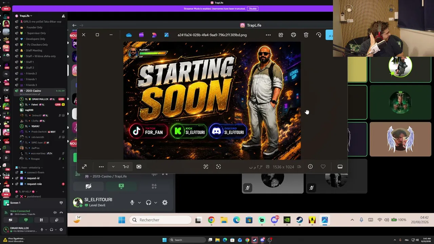Click the Rechercher search box on inner taskbar
434x244 pixels.
click(160, 220)
